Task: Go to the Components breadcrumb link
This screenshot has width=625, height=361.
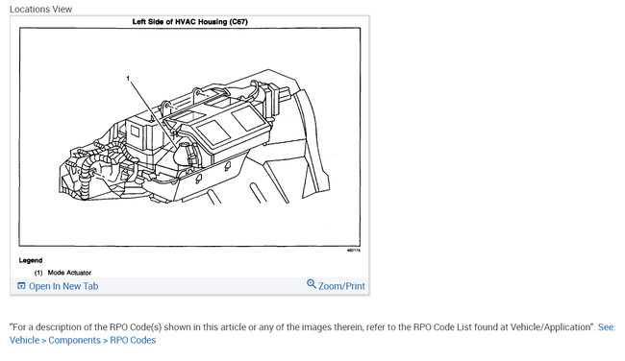Action: point(75,340)
